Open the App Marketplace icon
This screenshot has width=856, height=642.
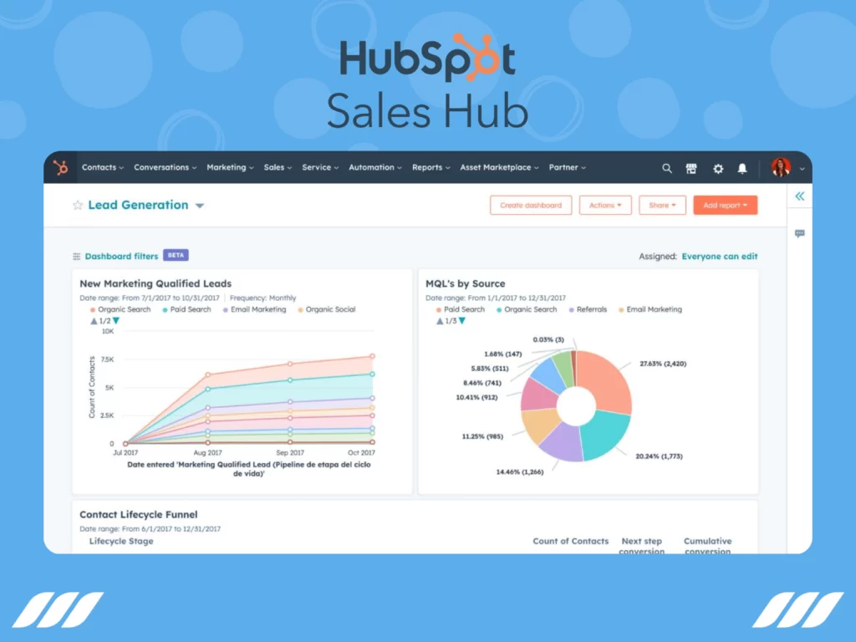click(692, 168)
